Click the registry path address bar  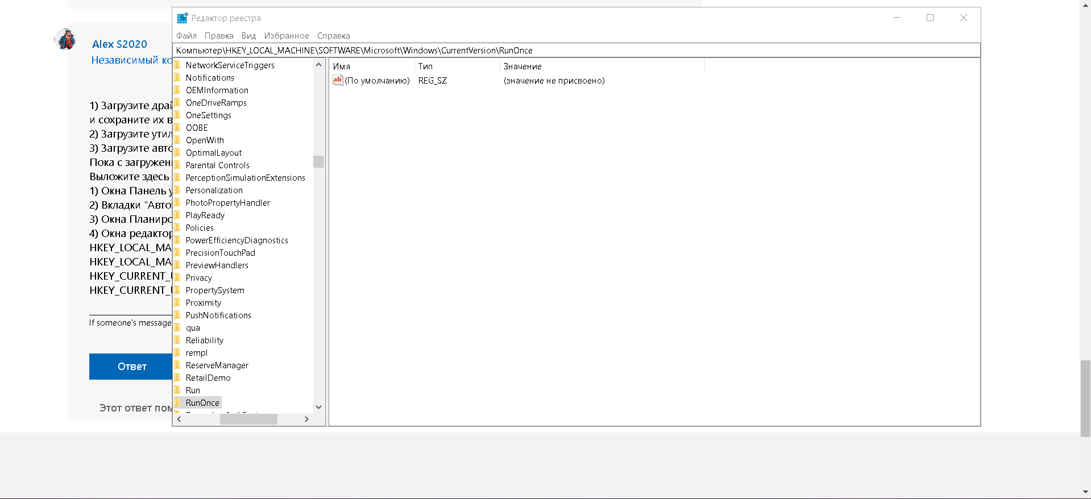(576, 51)
